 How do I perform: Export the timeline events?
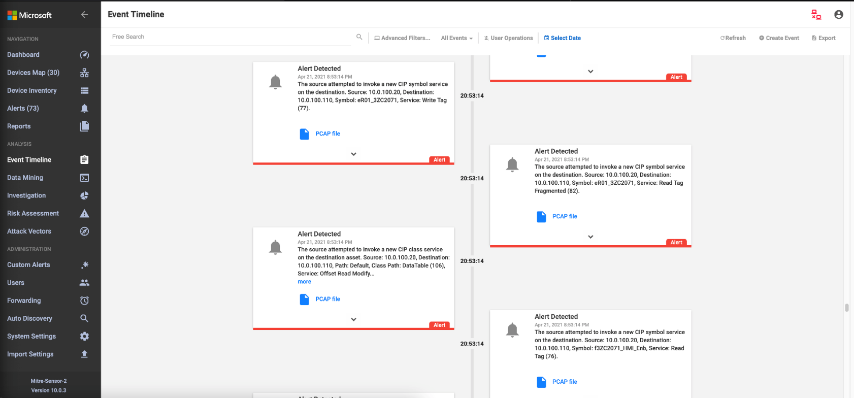[824, 38]
